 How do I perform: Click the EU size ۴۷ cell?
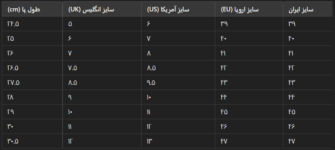click(x=249, y=141)
